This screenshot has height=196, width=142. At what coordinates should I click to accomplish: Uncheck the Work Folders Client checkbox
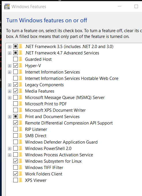pos(16,174)
